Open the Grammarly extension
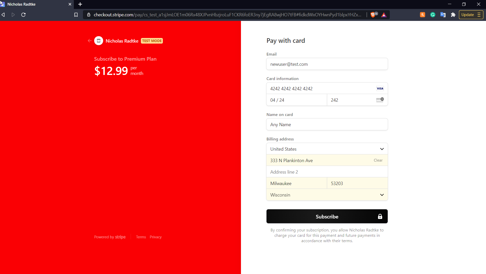The image size is (486, 274). [x=433, y=15]
